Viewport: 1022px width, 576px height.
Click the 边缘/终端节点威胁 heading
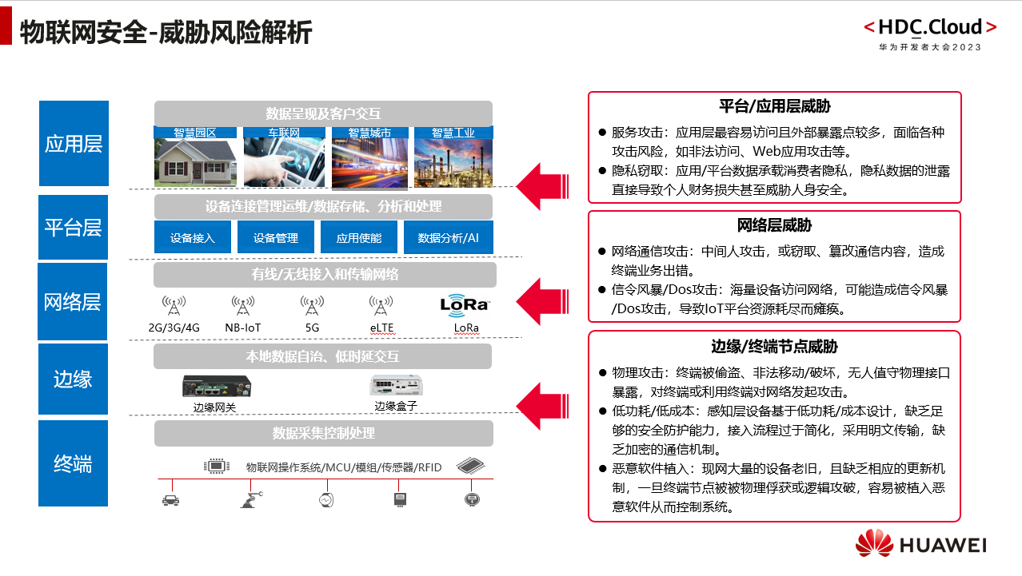[x=774, y=347]
